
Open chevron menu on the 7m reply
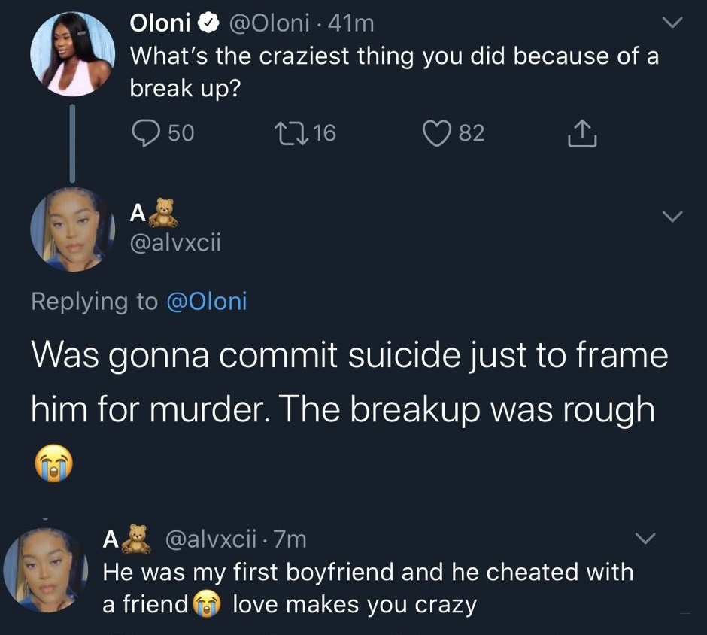(645, 539)
